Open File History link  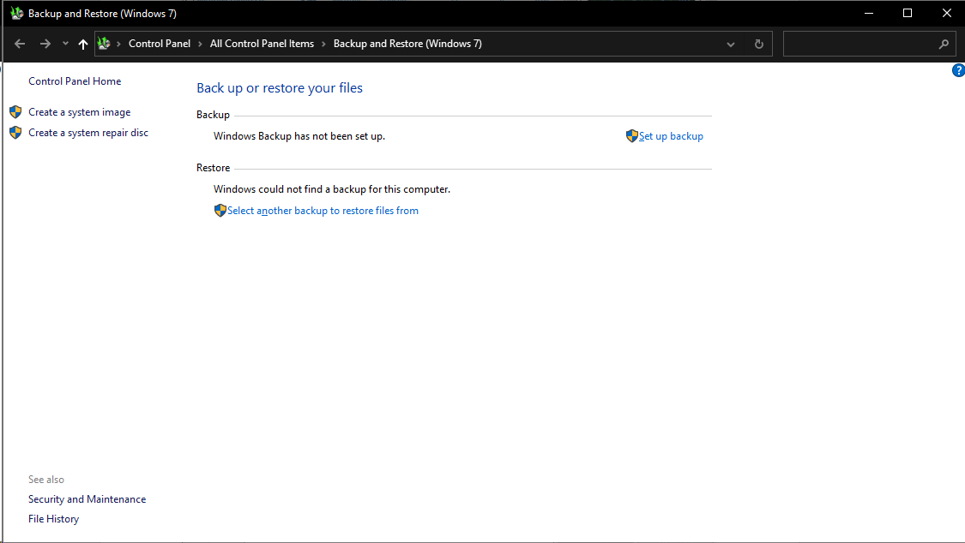pos(53,519)
